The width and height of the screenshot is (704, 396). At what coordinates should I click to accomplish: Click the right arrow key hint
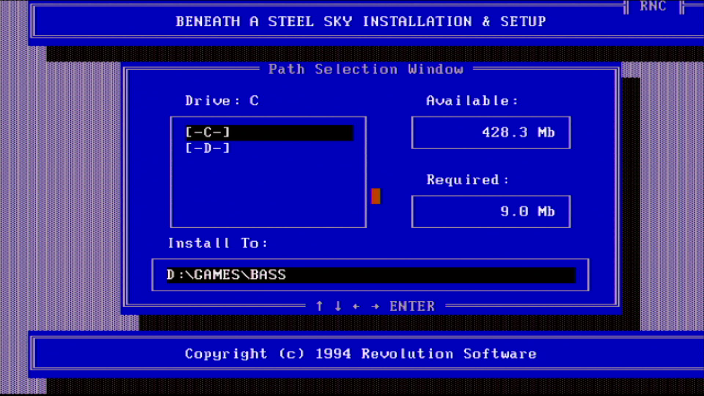[x=375, y=306]
